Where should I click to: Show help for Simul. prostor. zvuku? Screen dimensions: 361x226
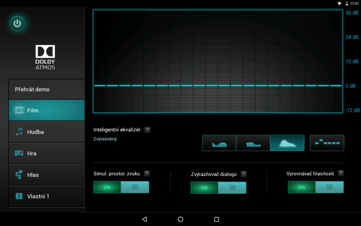(147, 173)
